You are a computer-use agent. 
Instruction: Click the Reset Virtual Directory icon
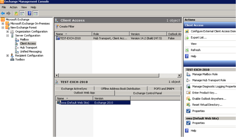tap(188, 105)
